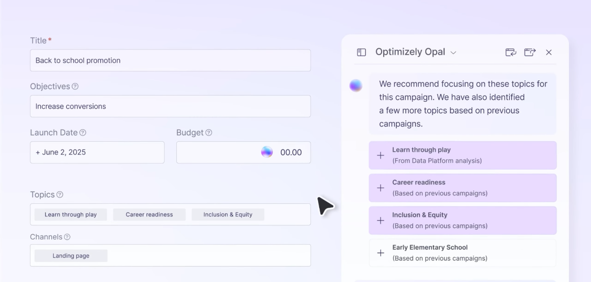The width and height of the screenshot is (591, 282).
Task: Close the Optimizely Opal panel
Action: click(x=549, y=53)
